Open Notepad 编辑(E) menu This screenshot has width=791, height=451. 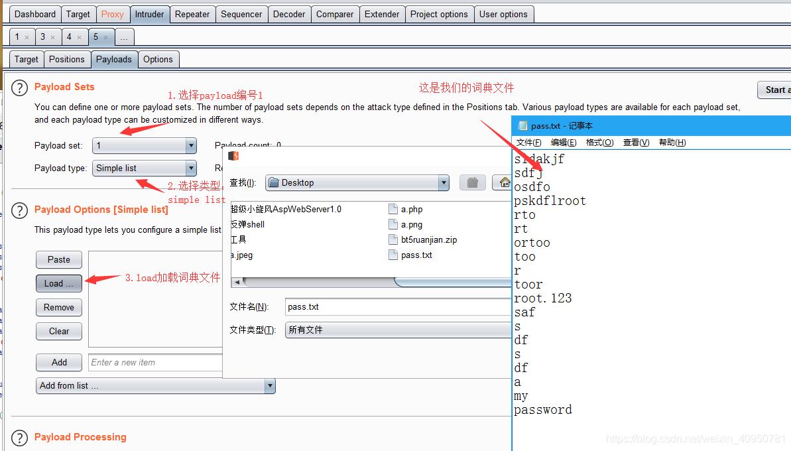tap(564, 143)
